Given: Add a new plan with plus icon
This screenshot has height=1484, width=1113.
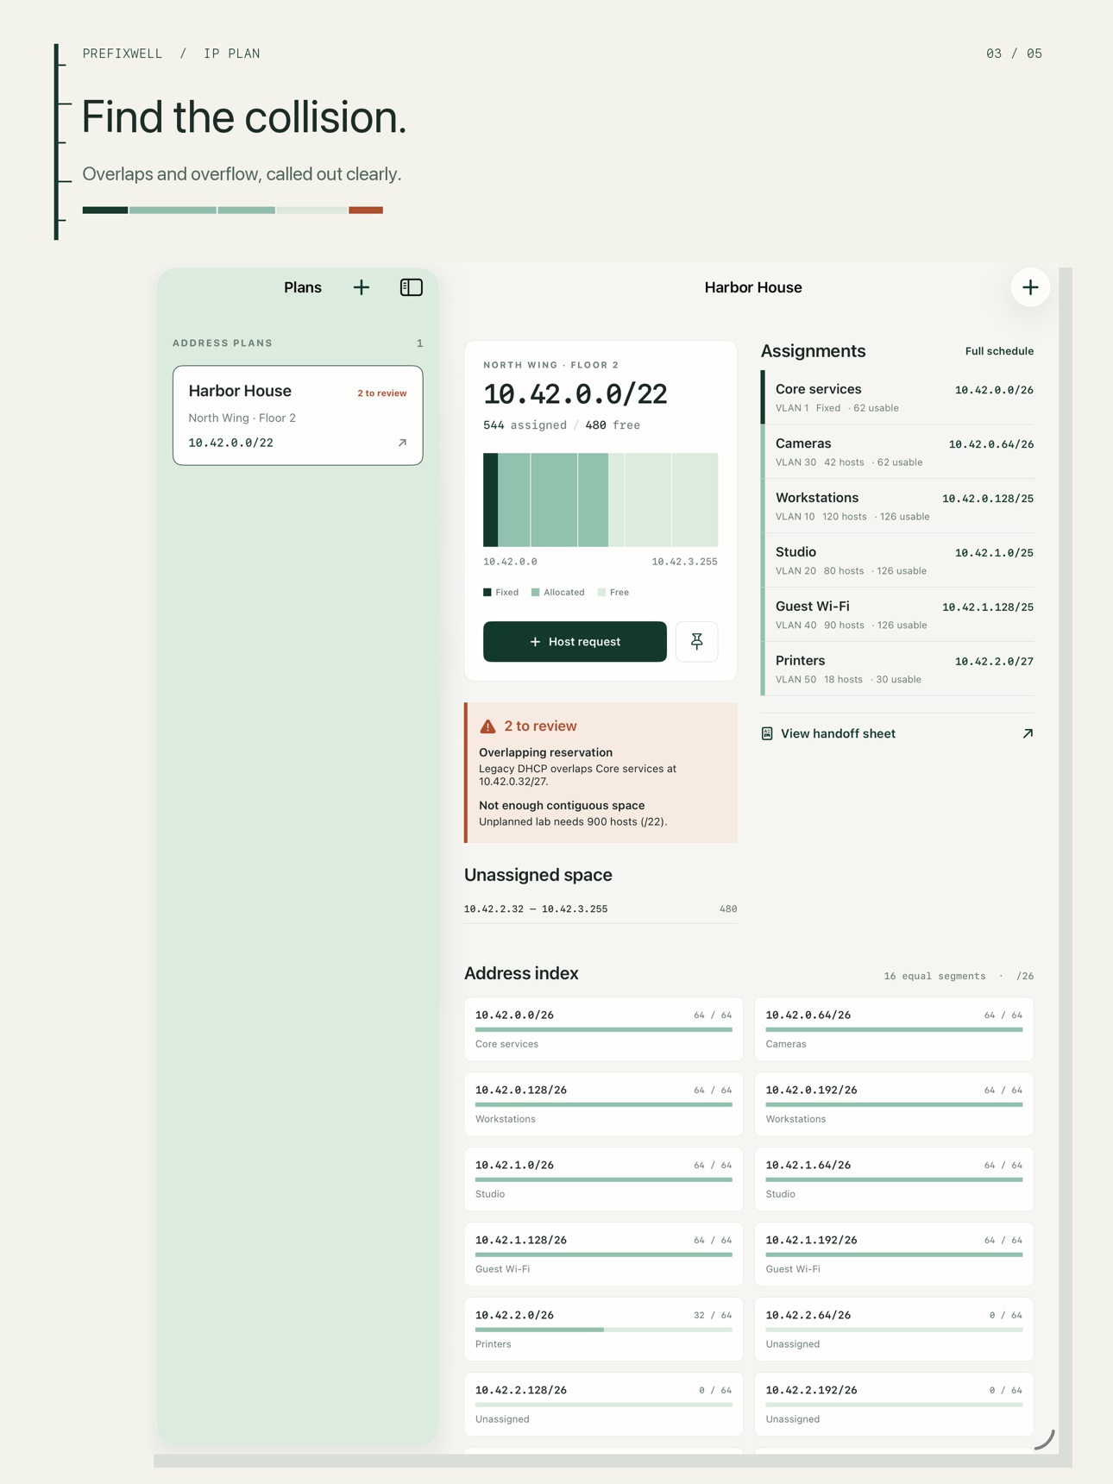Looking at the screenshot, I should click(x=362, y=287).
